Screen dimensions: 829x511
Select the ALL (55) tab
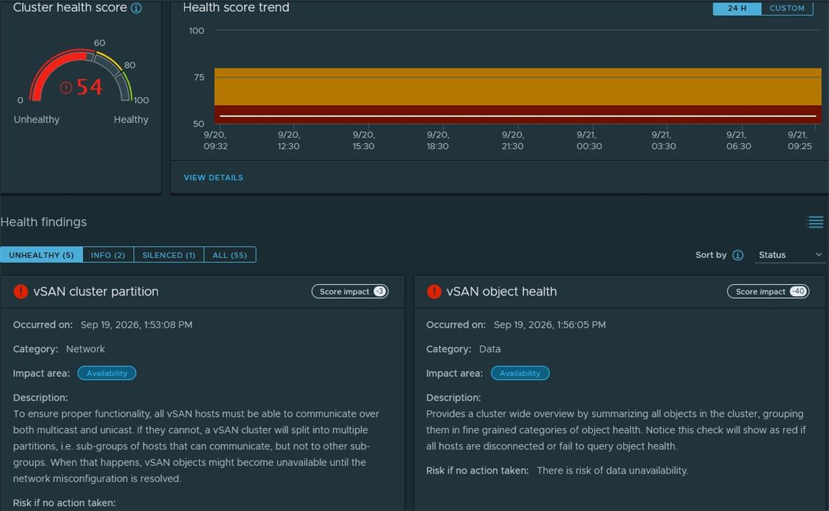230,255
